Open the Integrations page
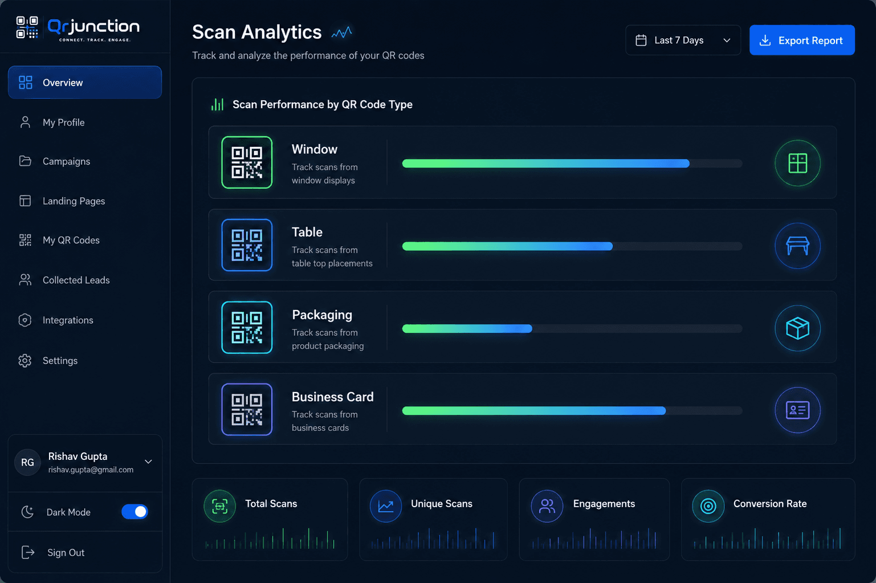This screenshot has width=876, height=583. 85,320
